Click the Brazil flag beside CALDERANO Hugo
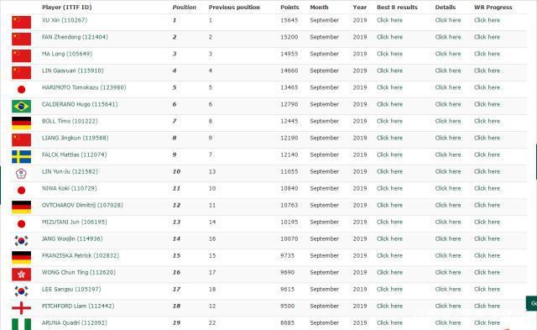Screen dimensions: 537x330 (21, 107)
